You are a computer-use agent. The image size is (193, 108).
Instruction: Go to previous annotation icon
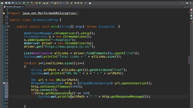pos(71,3)
